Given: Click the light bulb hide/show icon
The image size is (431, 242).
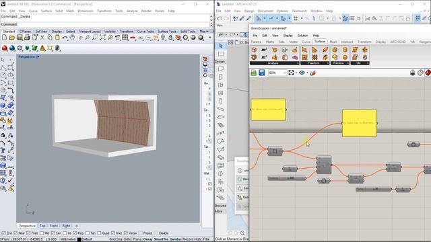Looking at the screenshot, I should coord(163,38).
